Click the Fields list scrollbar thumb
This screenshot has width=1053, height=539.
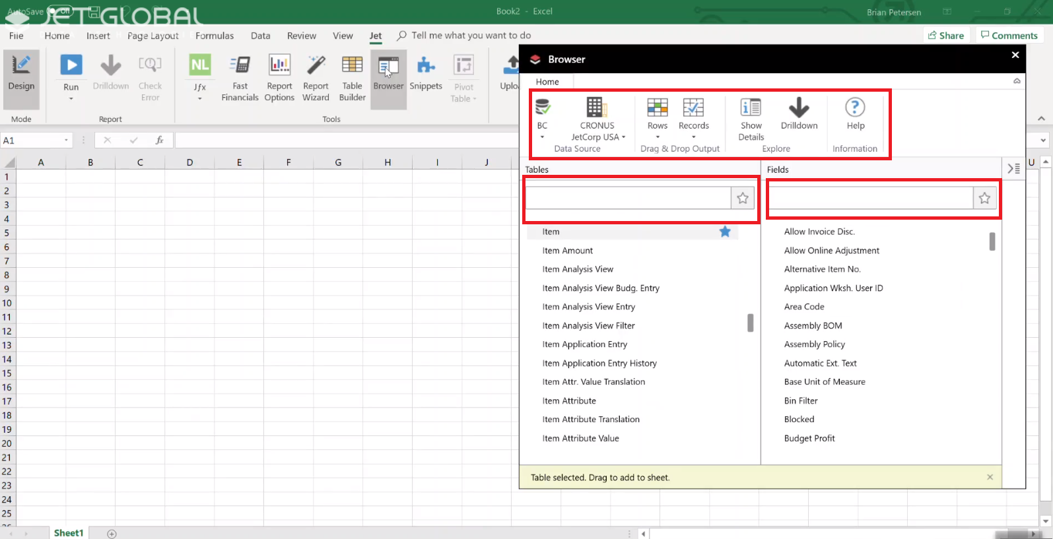[x=992, y=241]
